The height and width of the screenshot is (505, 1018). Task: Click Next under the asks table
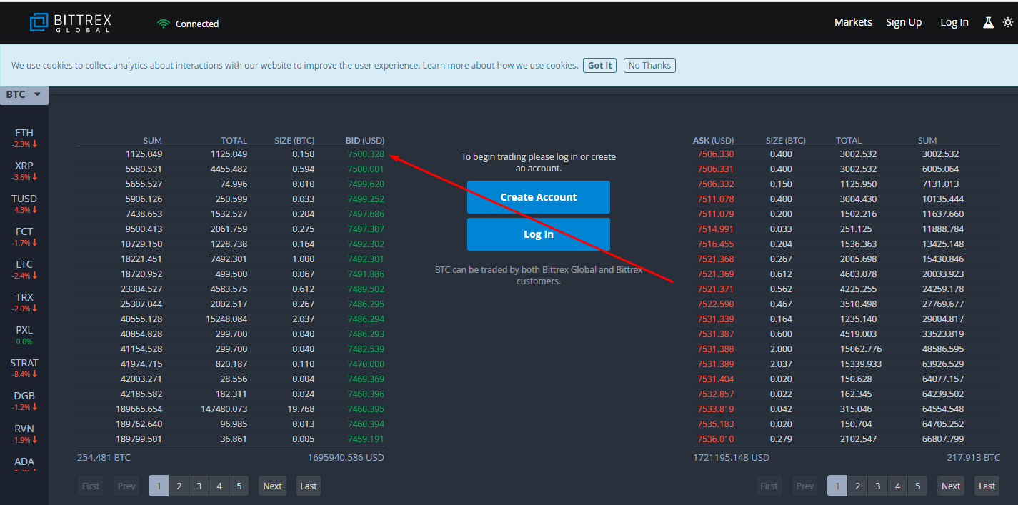tap(951, 486)
